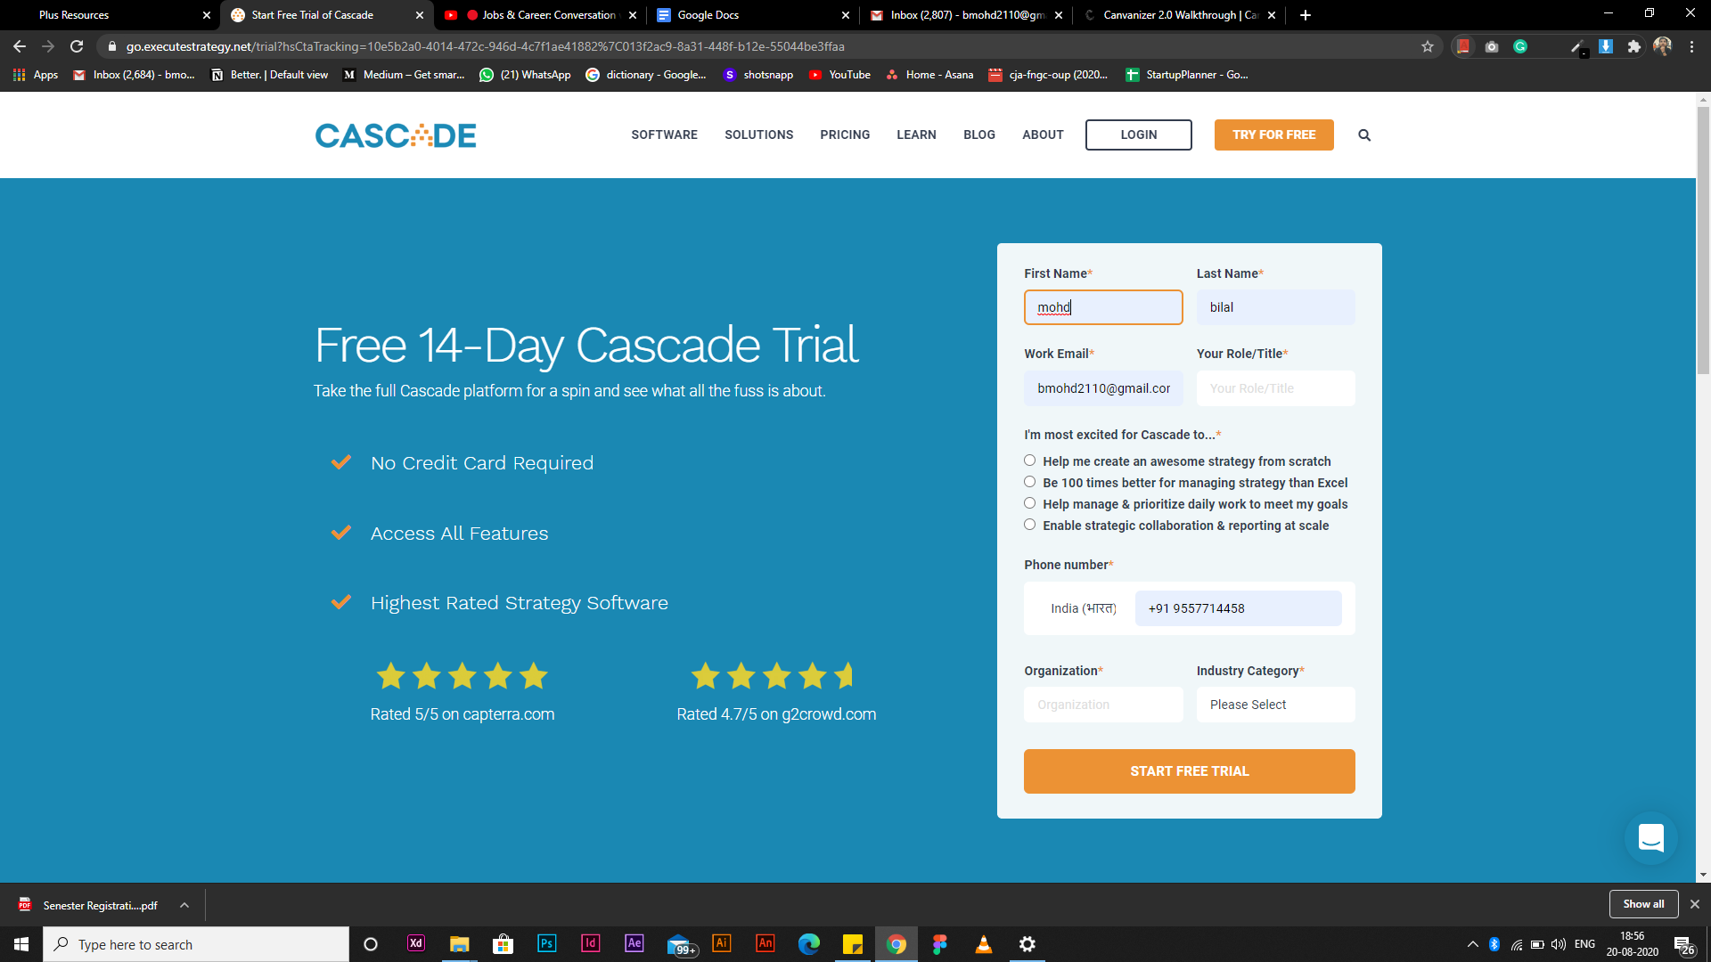Open the site search magnifier icon
The width and height of the screenshot is (1711, 962).
click(1364, 135)
